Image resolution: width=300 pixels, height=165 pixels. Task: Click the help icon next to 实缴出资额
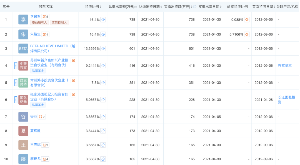coord(195,7)
